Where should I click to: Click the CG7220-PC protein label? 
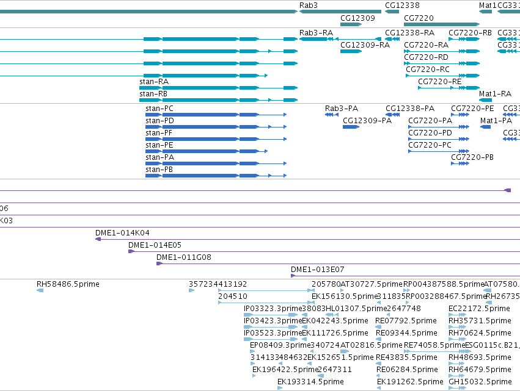pyautogui.click(x=430, y=145)
